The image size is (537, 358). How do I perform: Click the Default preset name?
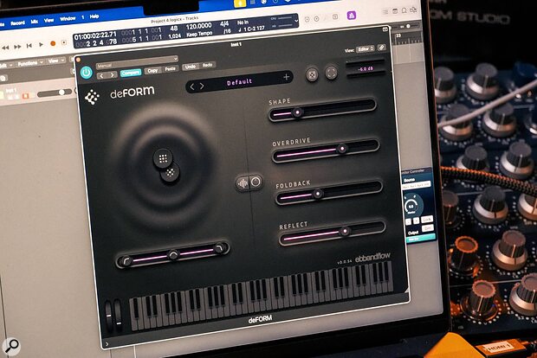click(x=239, y=82)
